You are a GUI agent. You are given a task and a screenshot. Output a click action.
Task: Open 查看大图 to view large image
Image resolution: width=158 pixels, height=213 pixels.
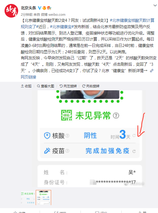coord(46,86)
